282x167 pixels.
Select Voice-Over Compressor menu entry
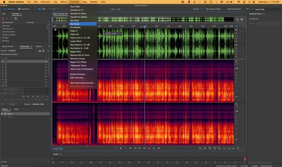coord(82,69)
